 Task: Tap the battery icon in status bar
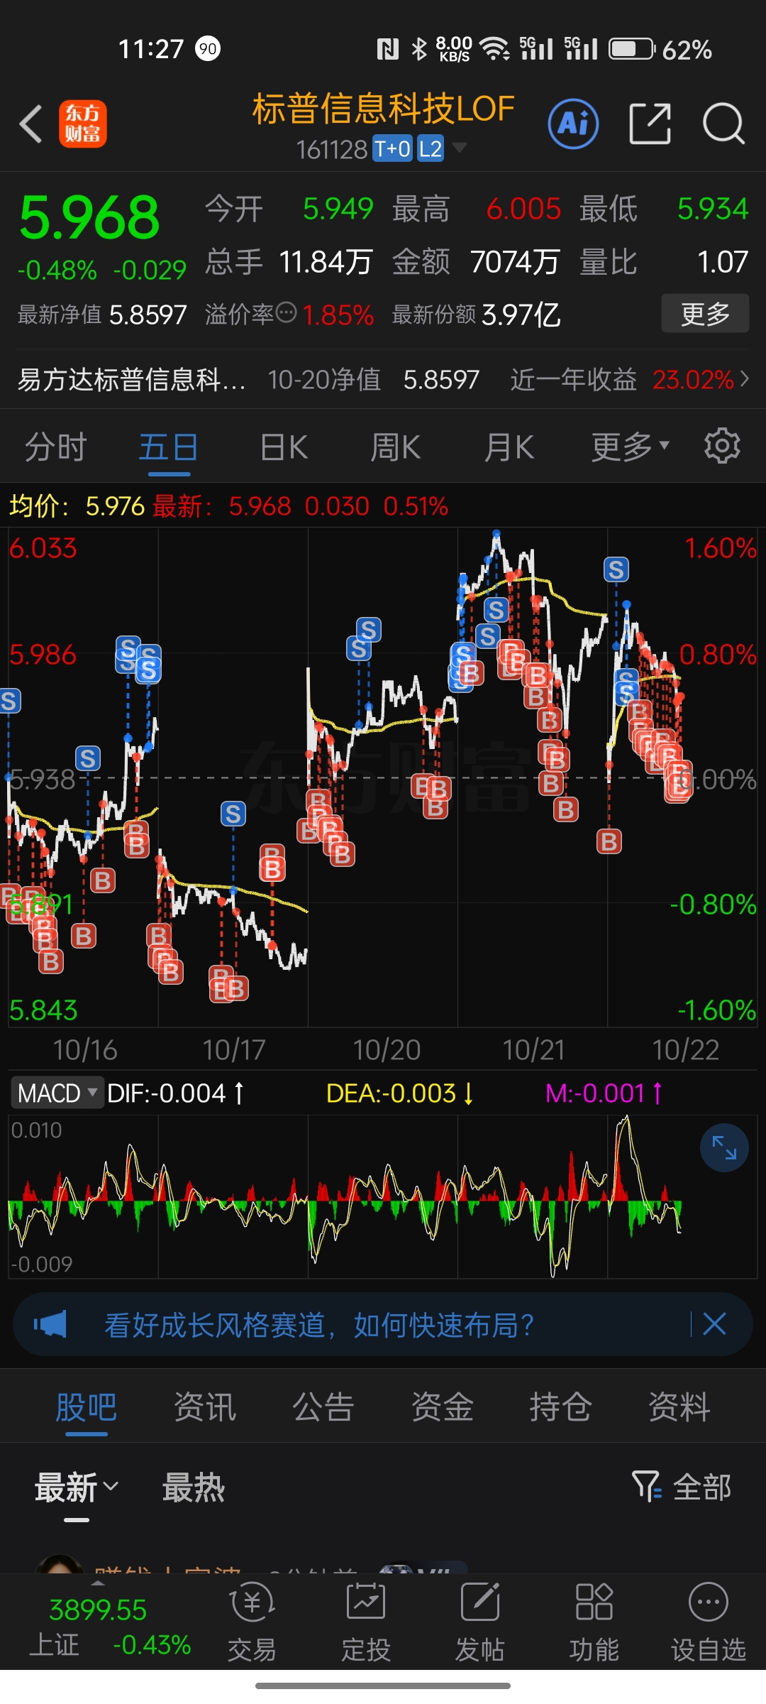pyautogui.click(x=631, y=49)
